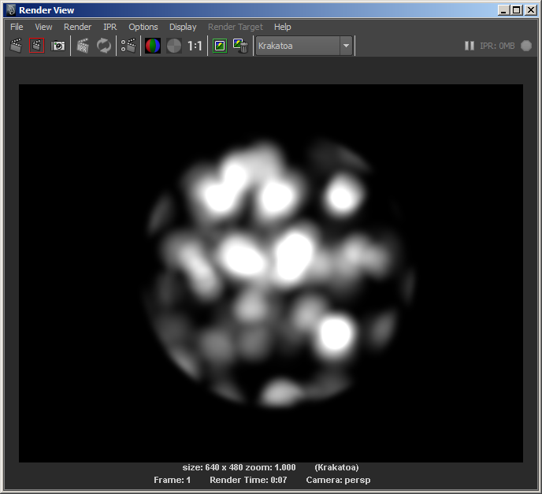Click the 'Render Time: 0:07' status text

click(248, 480)
